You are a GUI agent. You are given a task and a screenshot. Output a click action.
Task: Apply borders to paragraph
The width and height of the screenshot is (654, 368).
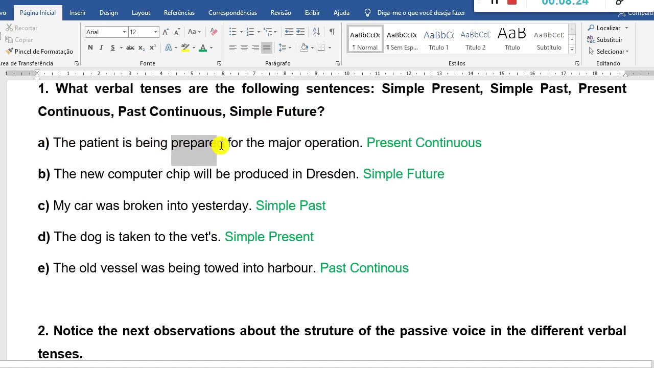[x=321, y=48]
